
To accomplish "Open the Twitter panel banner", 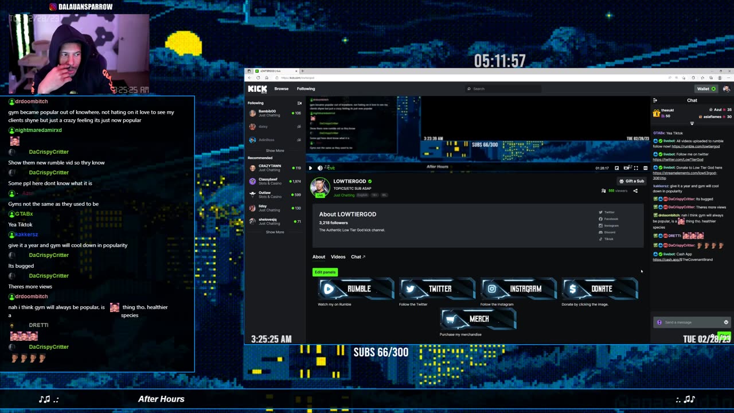I will coord(437,289).
